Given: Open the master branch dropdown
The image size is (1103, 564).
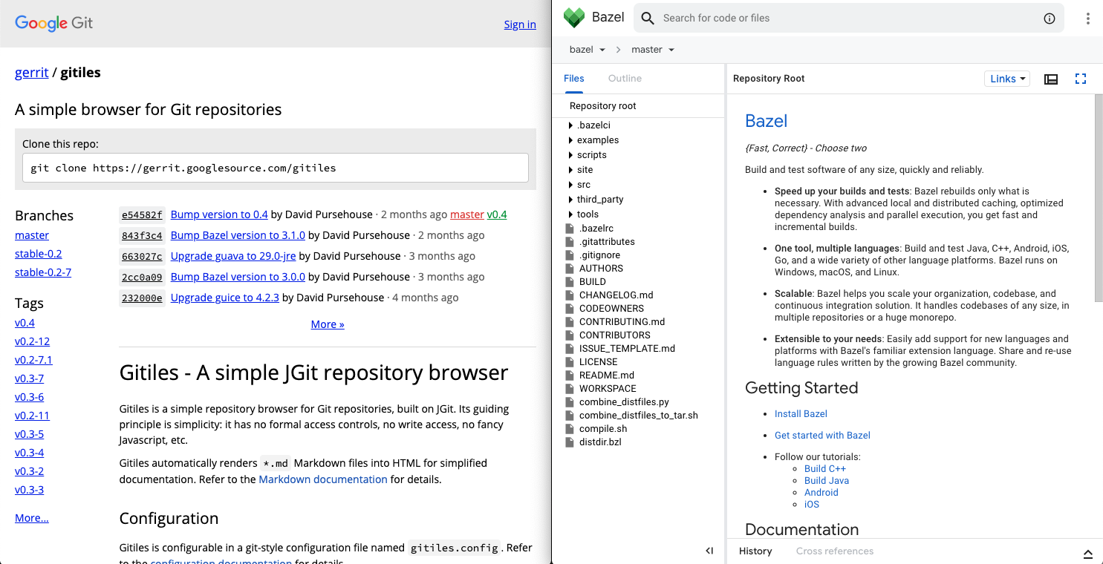Looking at the screenshot, I should tap(653, 50).
